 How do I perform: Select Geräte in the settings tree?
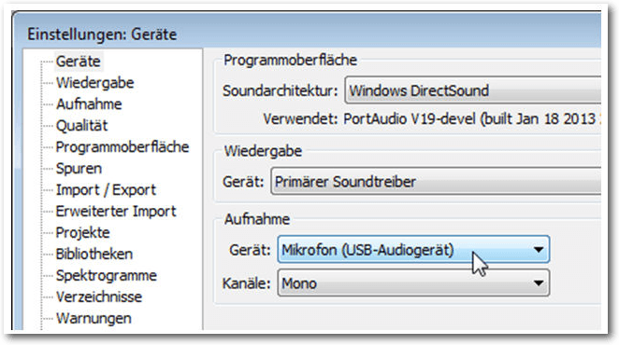click(x=79, y=62)
